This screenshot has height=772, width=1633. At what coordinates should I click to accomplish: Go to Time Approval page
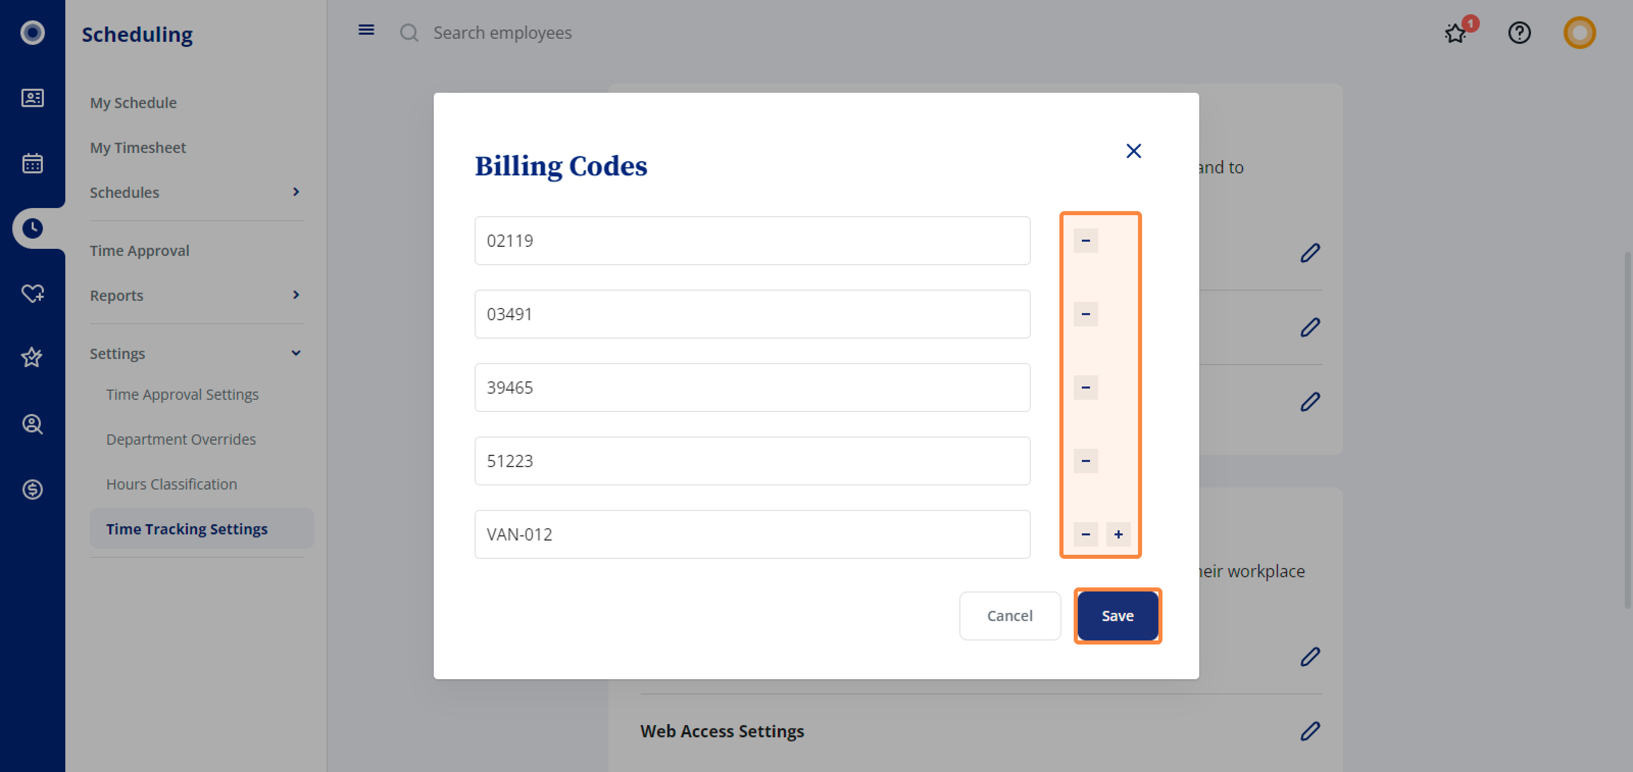point(139,251)
